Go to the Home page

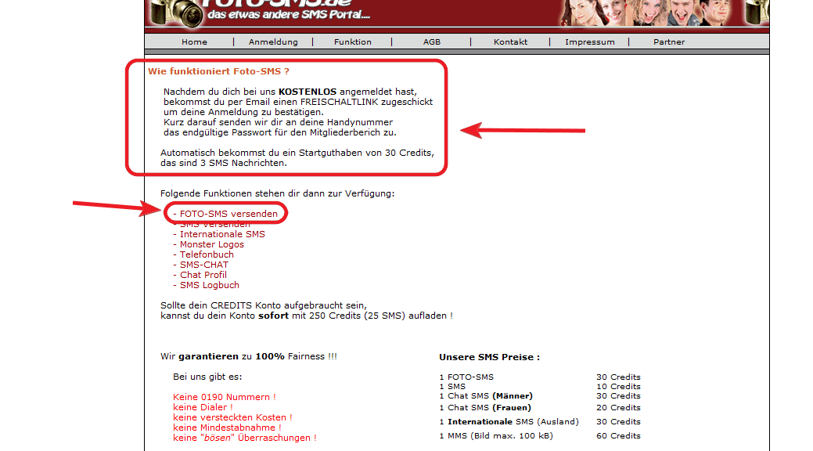click(194, 42)
